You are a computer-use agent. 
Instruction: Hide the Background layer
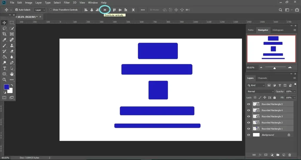[x=249, y=135]
